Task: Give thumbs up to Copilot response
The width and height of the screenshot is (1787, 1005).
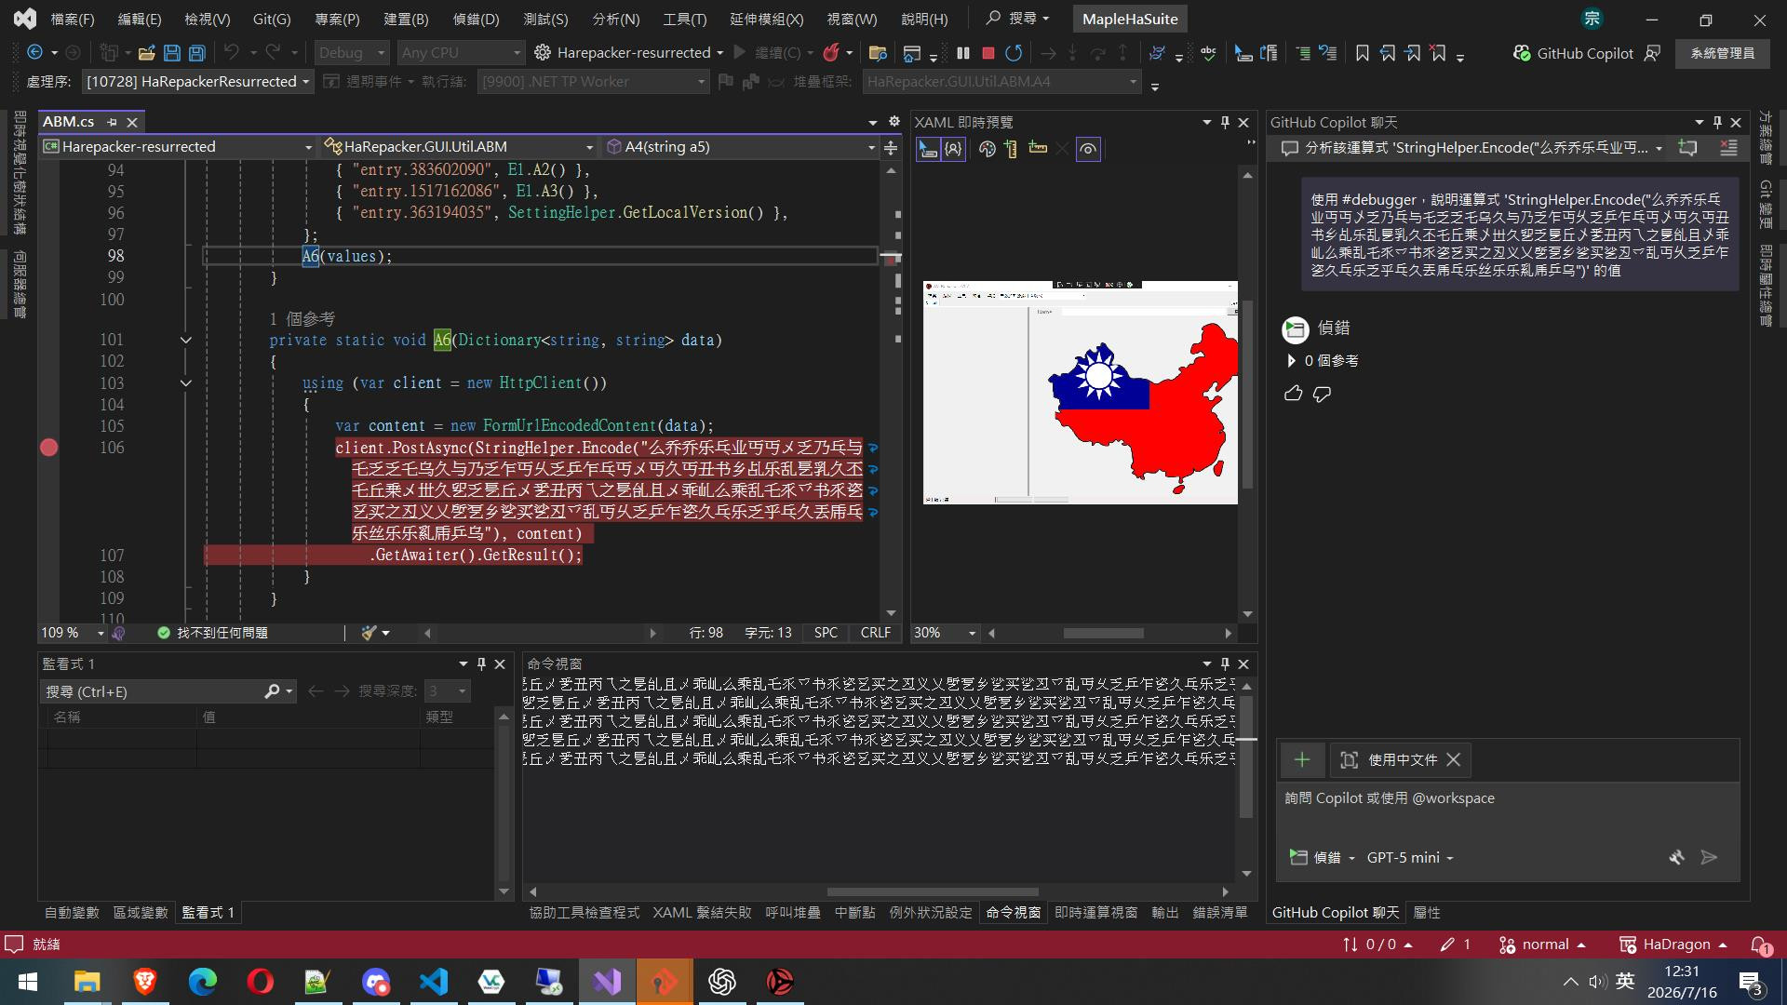Action: coord(1293,394)
